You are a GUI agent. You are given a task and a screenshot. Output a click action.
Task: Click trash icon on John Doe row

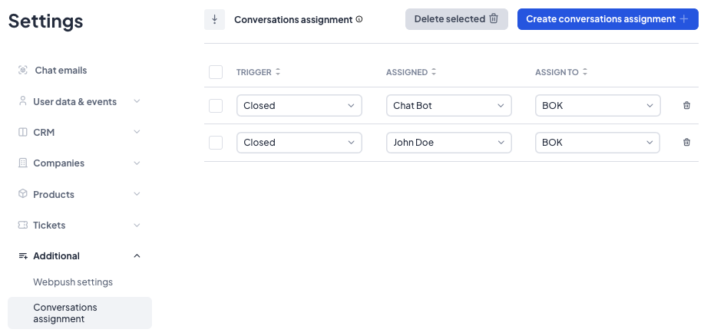[x=686, y=143]
